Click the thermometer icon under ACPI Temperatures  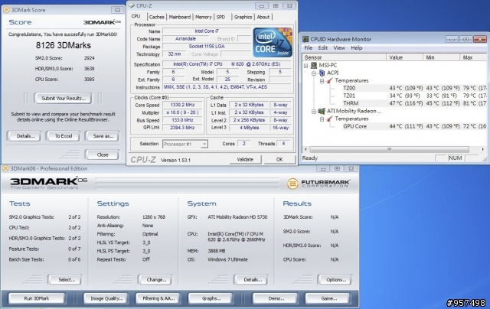click(329, 80)
